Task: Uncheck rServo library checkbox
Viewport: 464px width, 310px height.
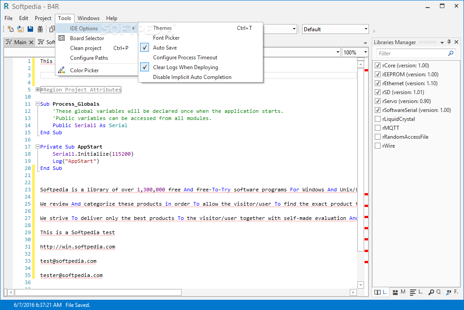Action: click(377, 101)
